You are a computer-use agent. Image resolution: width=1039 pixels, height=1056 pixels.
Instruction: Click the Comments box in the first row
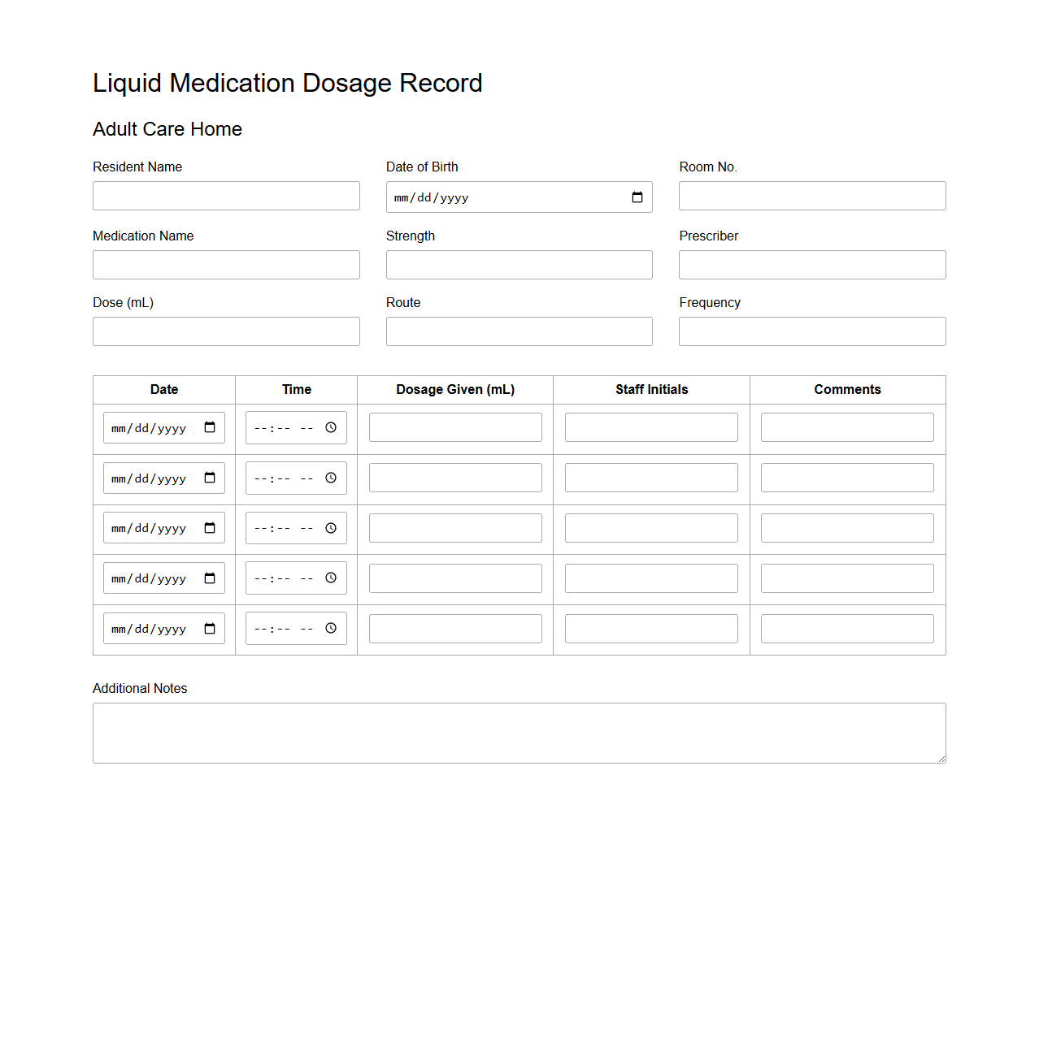(846, 426)
